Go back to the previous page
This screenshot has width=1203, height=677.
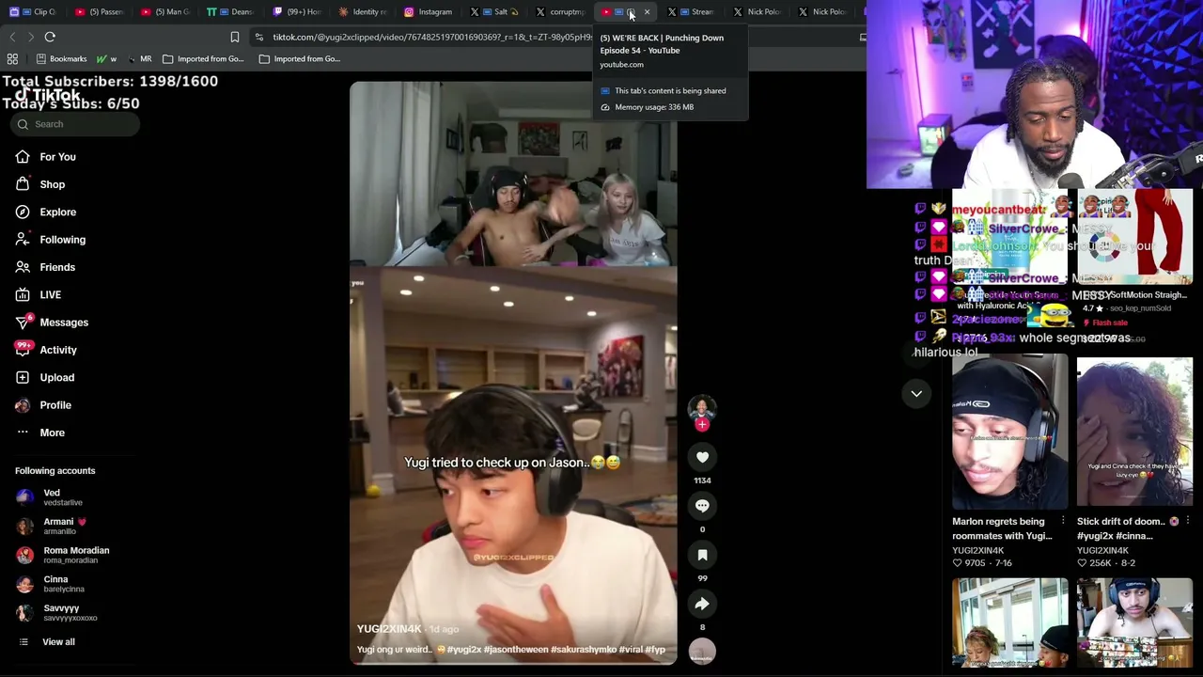(x=12, y=38)
